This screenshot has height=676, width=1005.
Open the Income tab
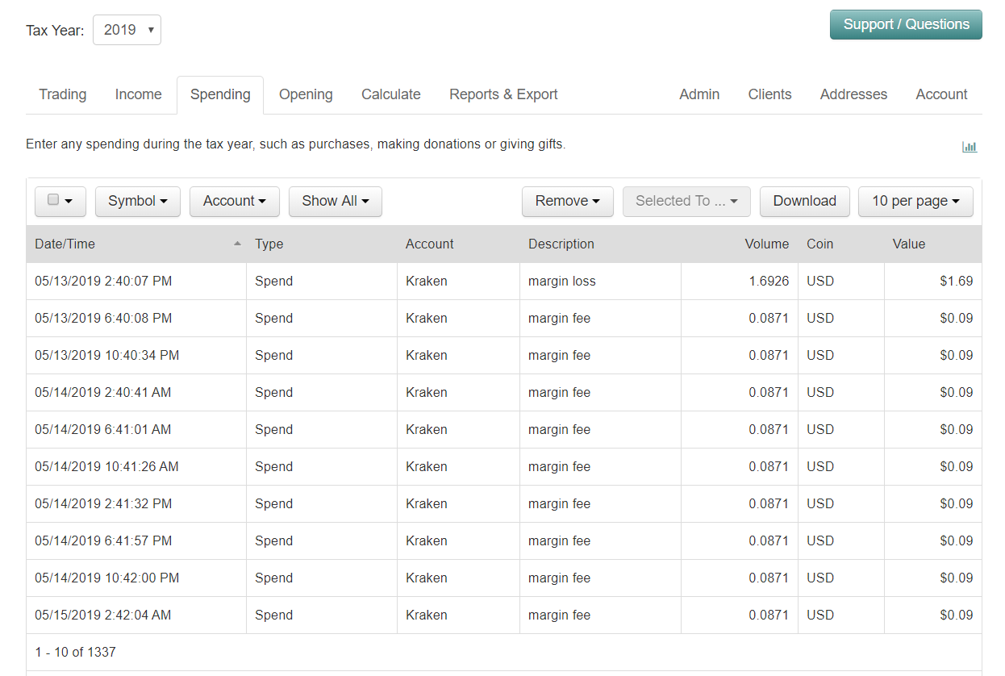(x=138, y=94)
